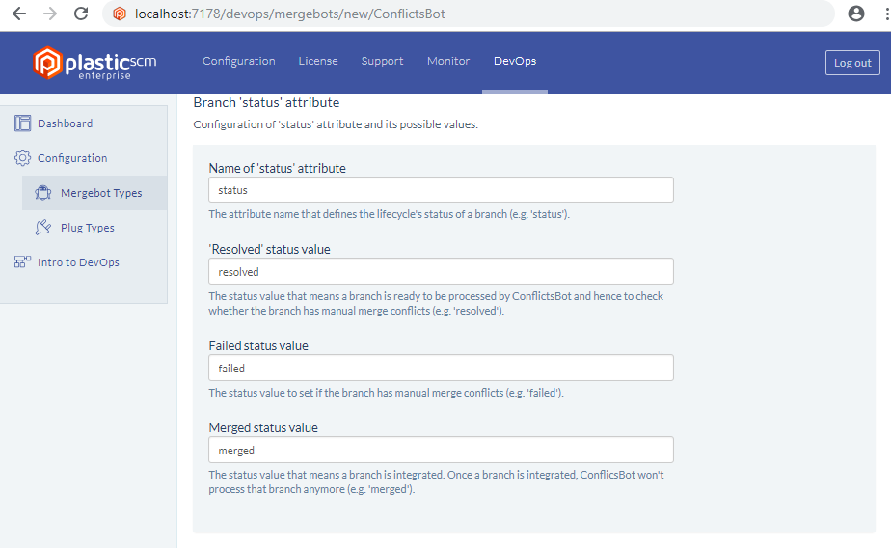Select the DevOps tab
Image resolution: width=891 pixels, height=548 pixels.
[515, 61]
